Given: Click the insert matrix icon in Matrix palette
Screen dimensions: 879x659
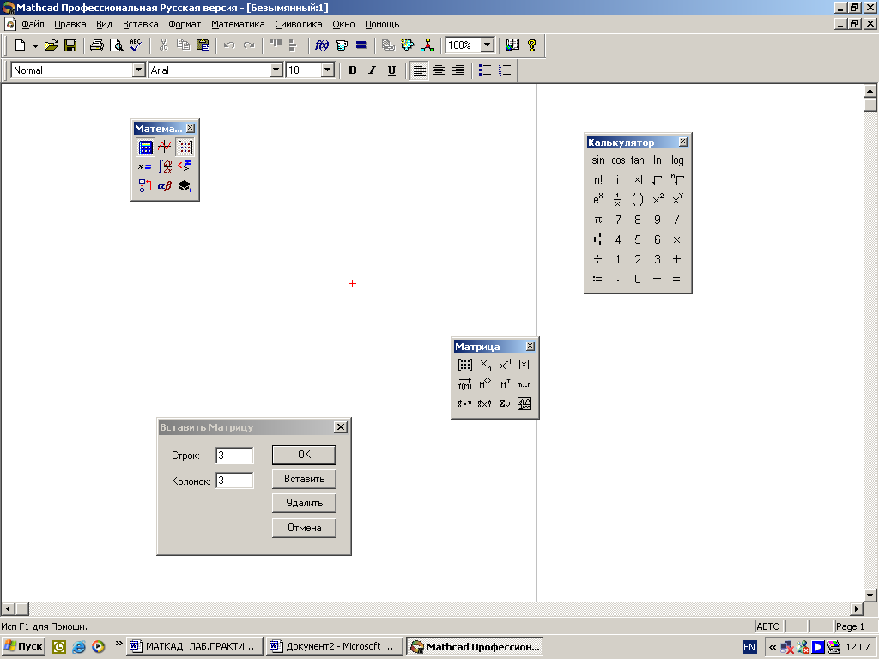Looking at the screenshot, I should pyautogui.click(x=465, y=365).
